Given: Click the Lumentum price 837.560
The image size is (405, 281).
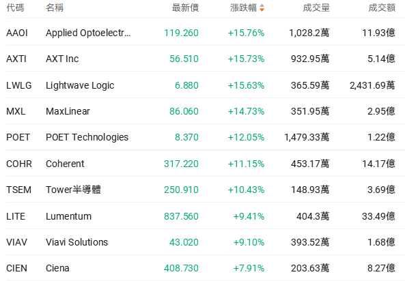Looking at the screenshot, I should coord(181,216).
